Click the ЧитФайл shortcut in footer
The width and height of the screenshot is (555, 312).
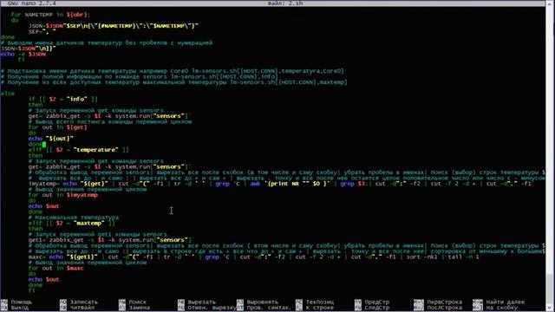77,308
